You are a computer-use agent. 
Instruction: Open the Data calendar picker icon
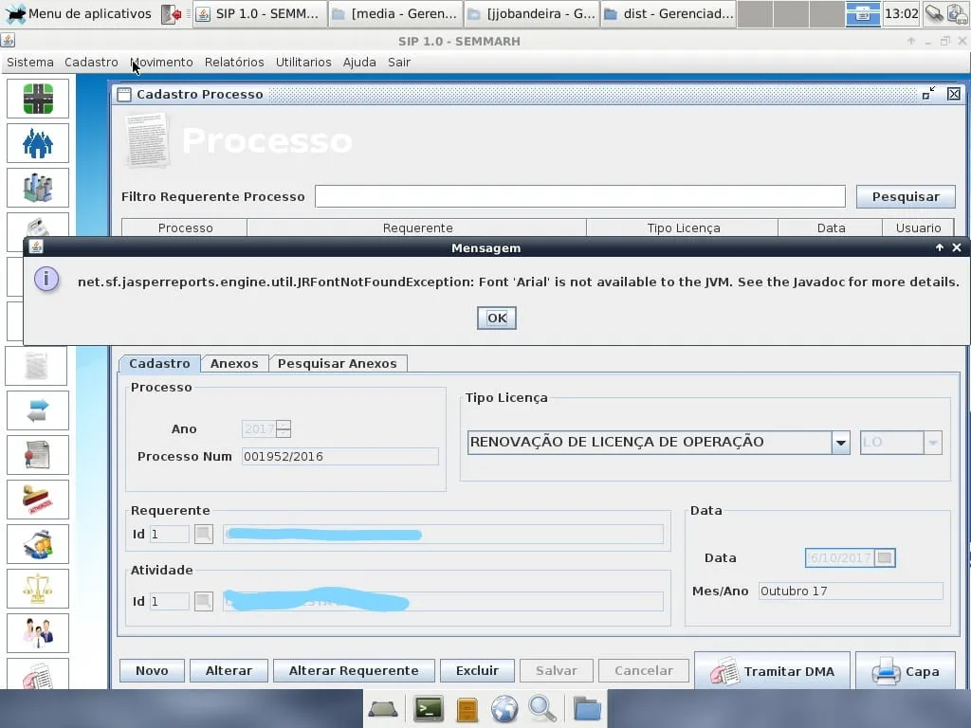pyautogui.click(x=885, y=557)
